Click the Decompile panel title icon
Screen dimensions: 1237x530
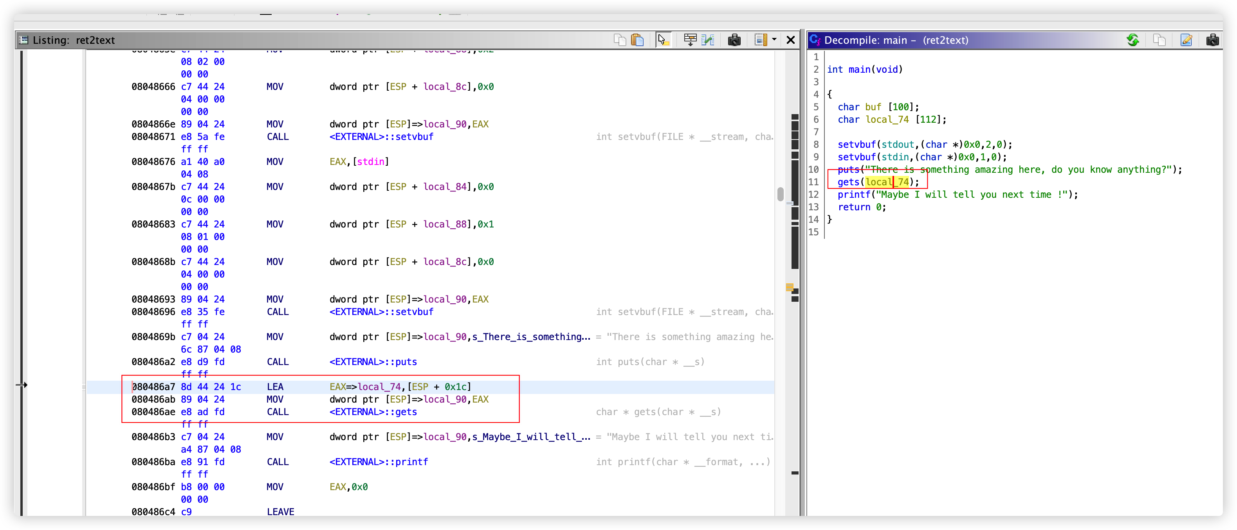pyautogui.click(x=815, y=40)
